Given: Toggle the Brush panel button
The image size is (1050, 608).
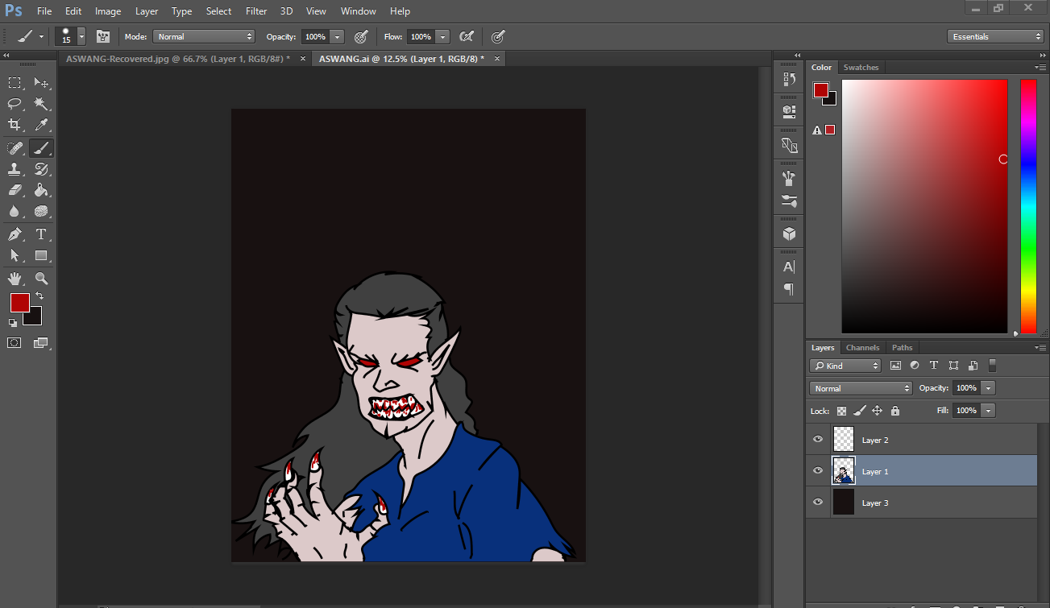Looking at the screenshot, I should click(x=103, y=36).
